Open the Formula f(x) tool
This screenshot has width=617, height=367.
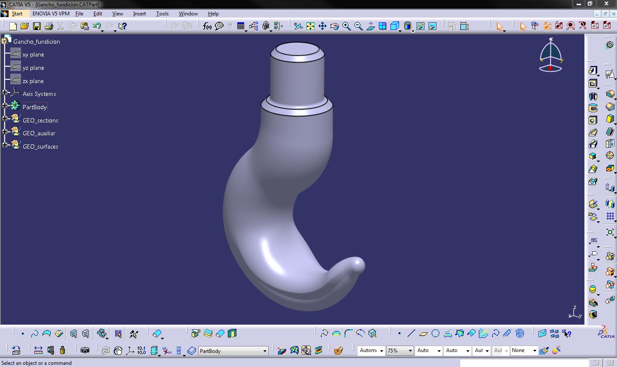coord(207,26)
